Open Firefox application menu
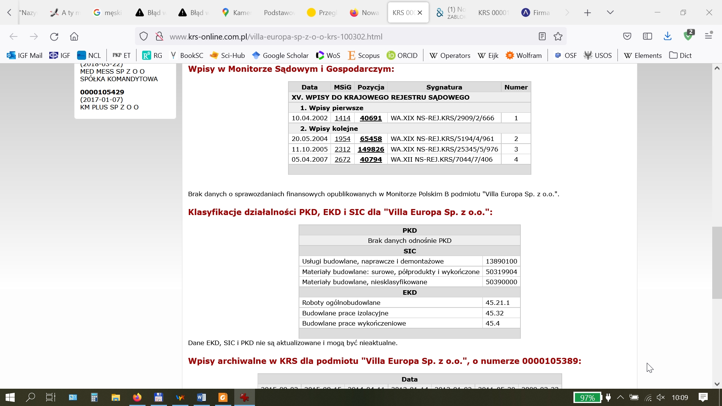The image size is (722, 406). tap(709, 36)
